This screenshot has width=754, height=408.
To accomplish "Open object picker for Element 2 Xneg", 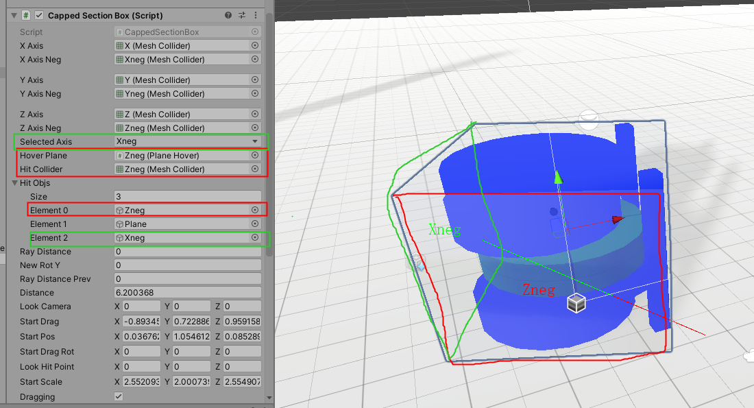I will tap(254, 237).
